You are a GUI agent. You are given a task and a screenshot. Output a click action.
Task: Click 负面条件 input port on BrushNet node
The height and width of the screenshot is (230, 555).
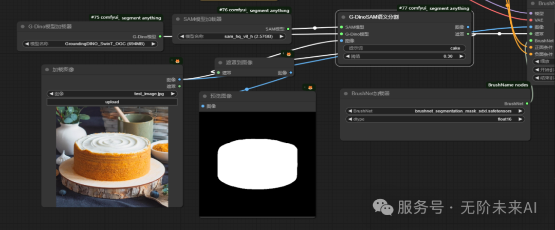pos(530,54)
